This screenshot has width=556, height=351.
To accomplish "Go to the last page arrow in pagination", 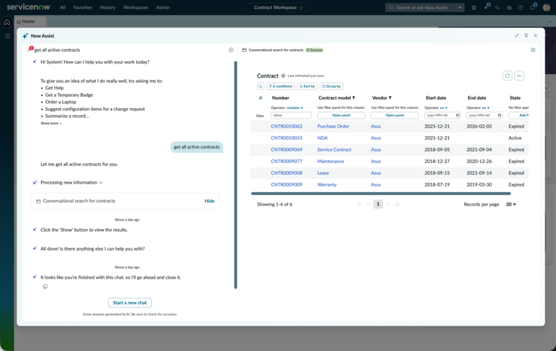I will point(397,205).
